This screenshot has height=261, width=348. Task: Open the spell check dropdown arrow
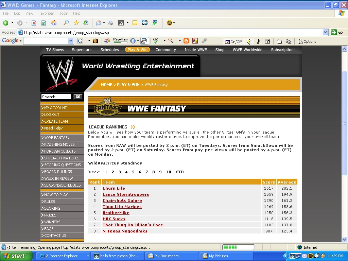(164, 41)
